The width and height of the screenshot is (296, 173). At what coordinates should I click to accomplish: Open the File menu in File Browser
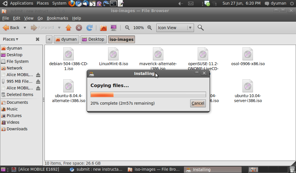pyautogui.click(x=5, y=18)
